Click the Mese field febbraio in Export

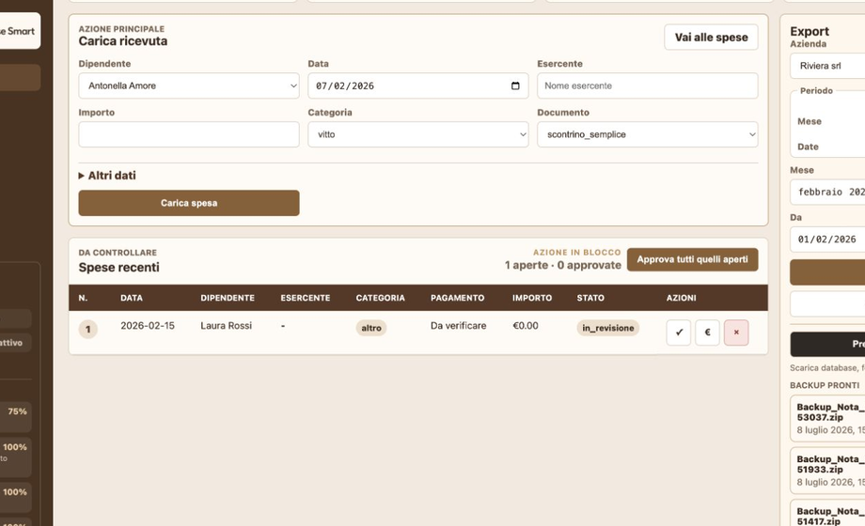click(827, 192)
